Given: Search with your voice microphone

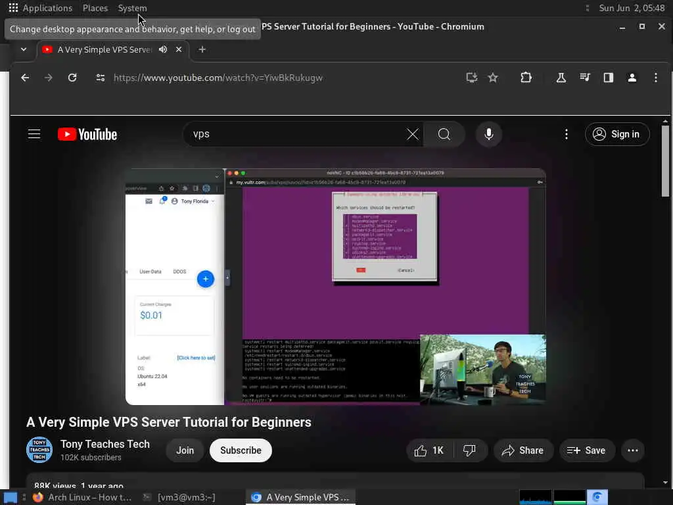Looking at the screenshot, I should pyautogui.click(x=488, y=134).
